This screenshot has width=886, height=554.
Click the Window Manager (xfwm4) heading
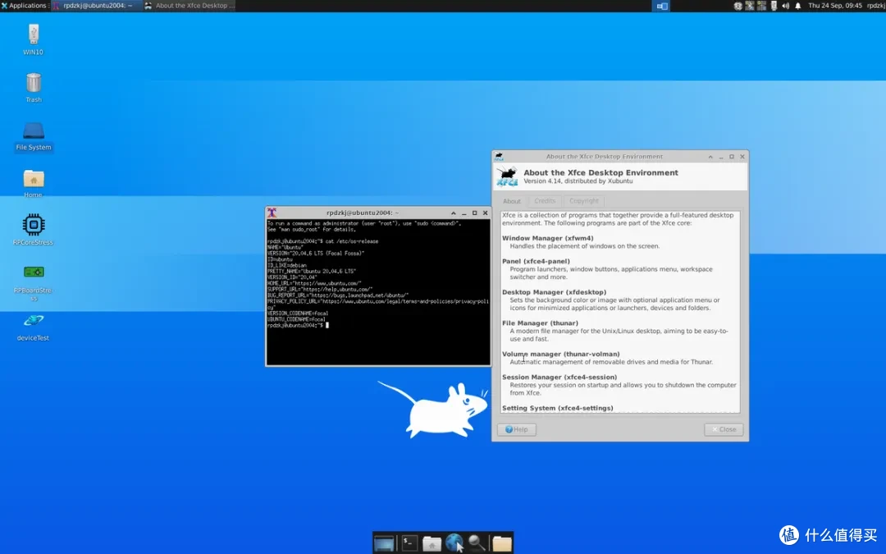point(547,239)
